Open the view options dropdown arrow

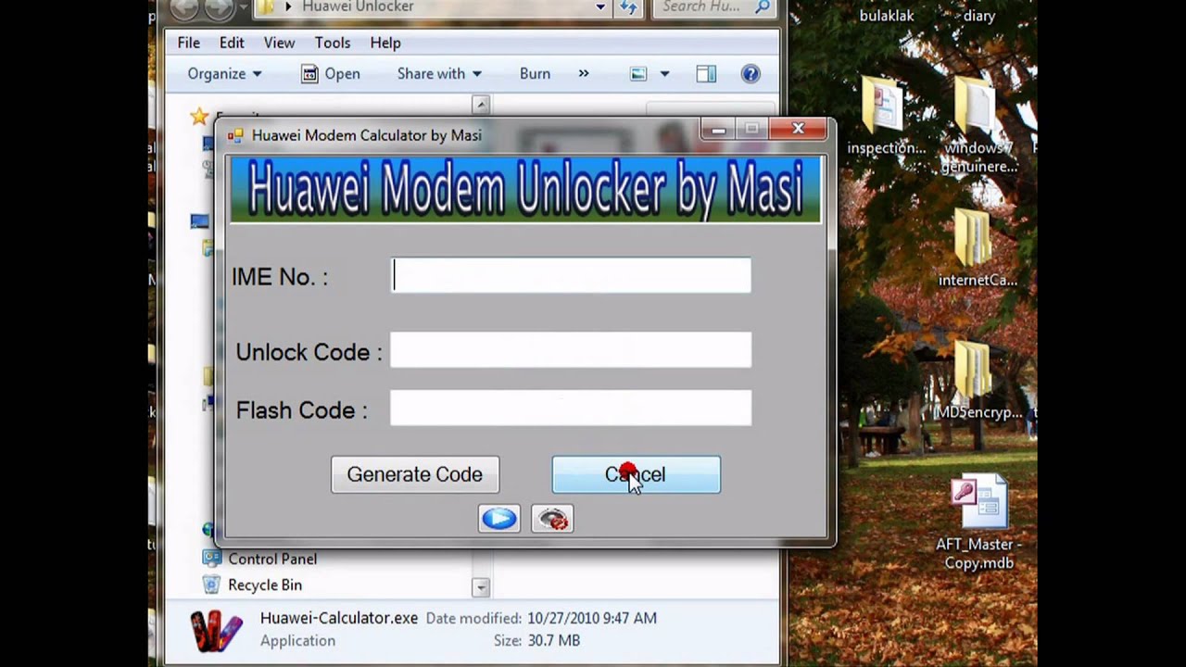pos(664,74)
